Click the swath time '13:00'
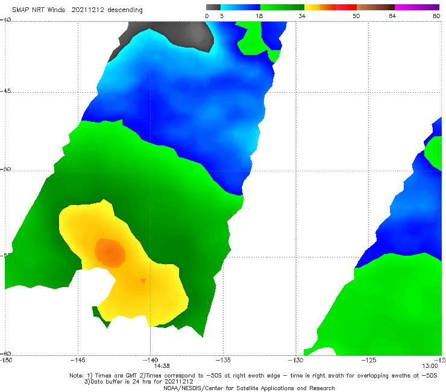446x392 pixels. pos(430,366)
